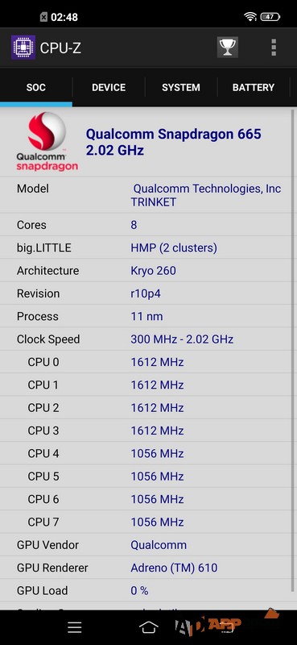
Task: Tap the GPU Load row
Action: click(x=146, y=590)
